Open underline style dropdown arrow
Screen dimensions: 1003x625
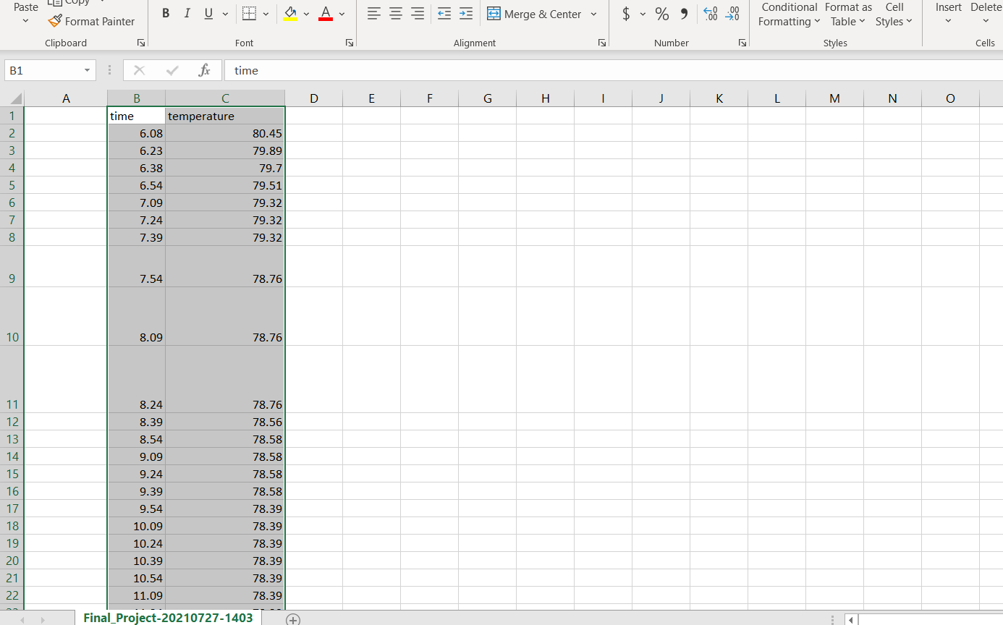coord(225,14)
